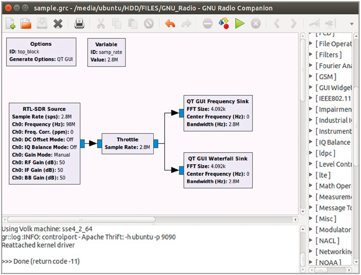Select the Message Tools tree entry
Screen dimensions: 361x275
tap(333, 208)
